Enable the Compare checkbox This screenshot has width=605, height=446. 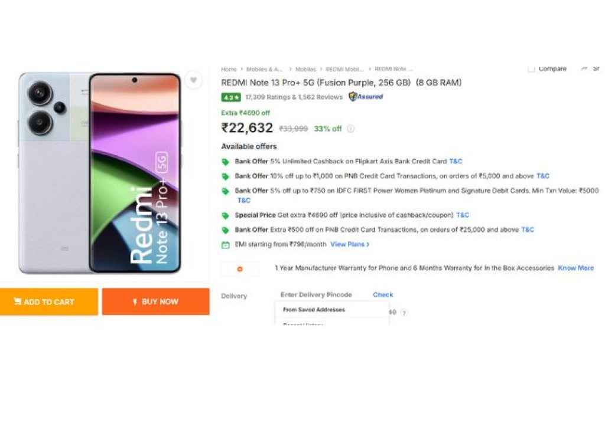[531, 68]
